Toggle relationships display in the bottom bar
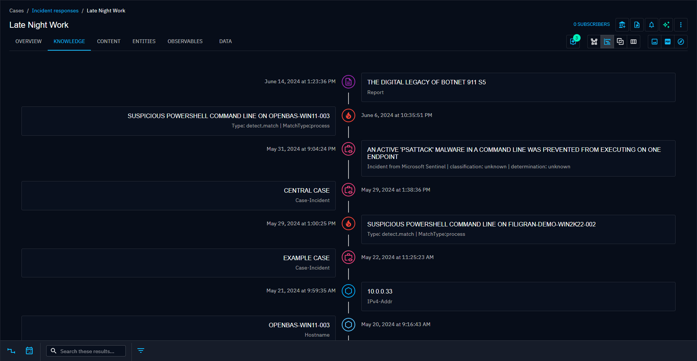The image size is (697, 361). [11, 351]
